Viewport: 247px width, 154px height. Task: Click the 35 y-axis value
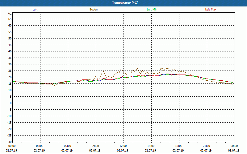tap(10, 58)
